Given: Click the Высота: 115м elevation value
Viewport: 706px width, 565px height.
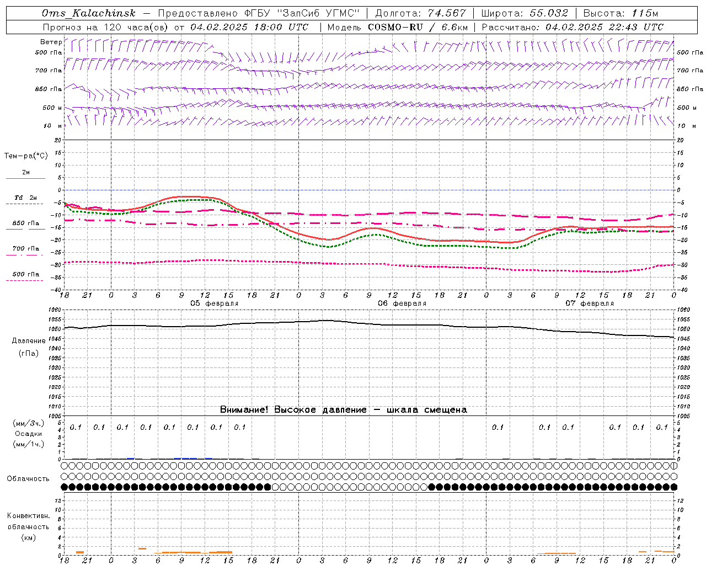Looking at the screenshot, I should click(621, 13).
